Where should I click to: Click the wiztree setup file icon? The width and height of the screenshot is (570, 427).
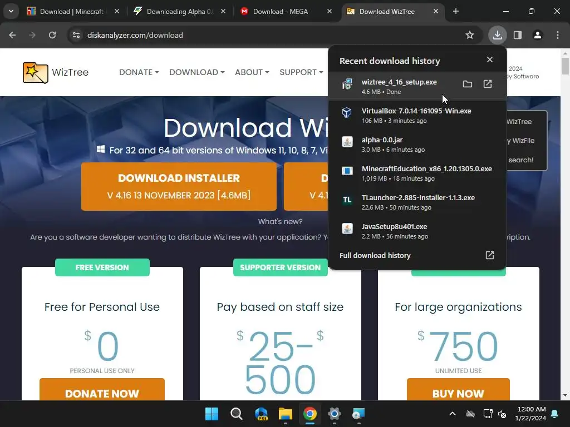click(x=347, y=85)
